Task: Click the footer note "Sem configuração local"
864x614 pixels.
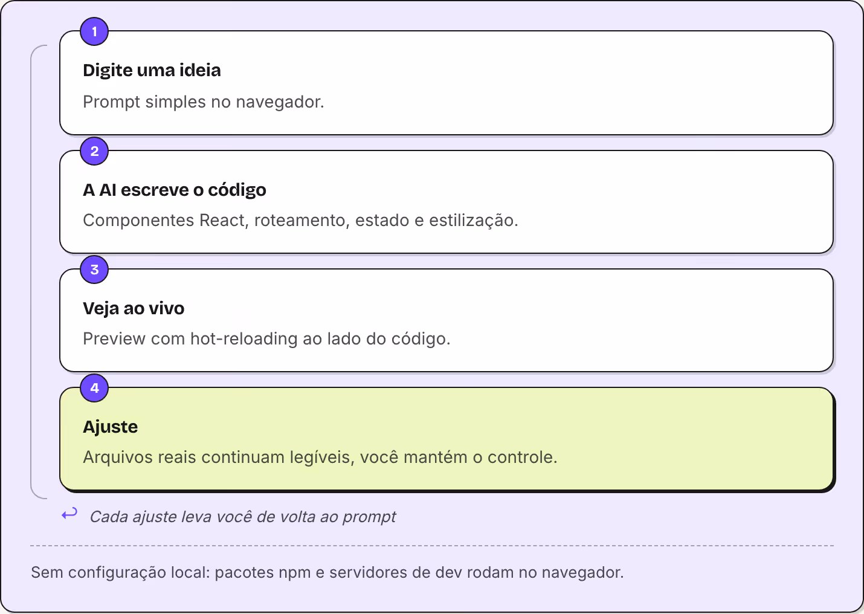Action: [x=327, y=572]
